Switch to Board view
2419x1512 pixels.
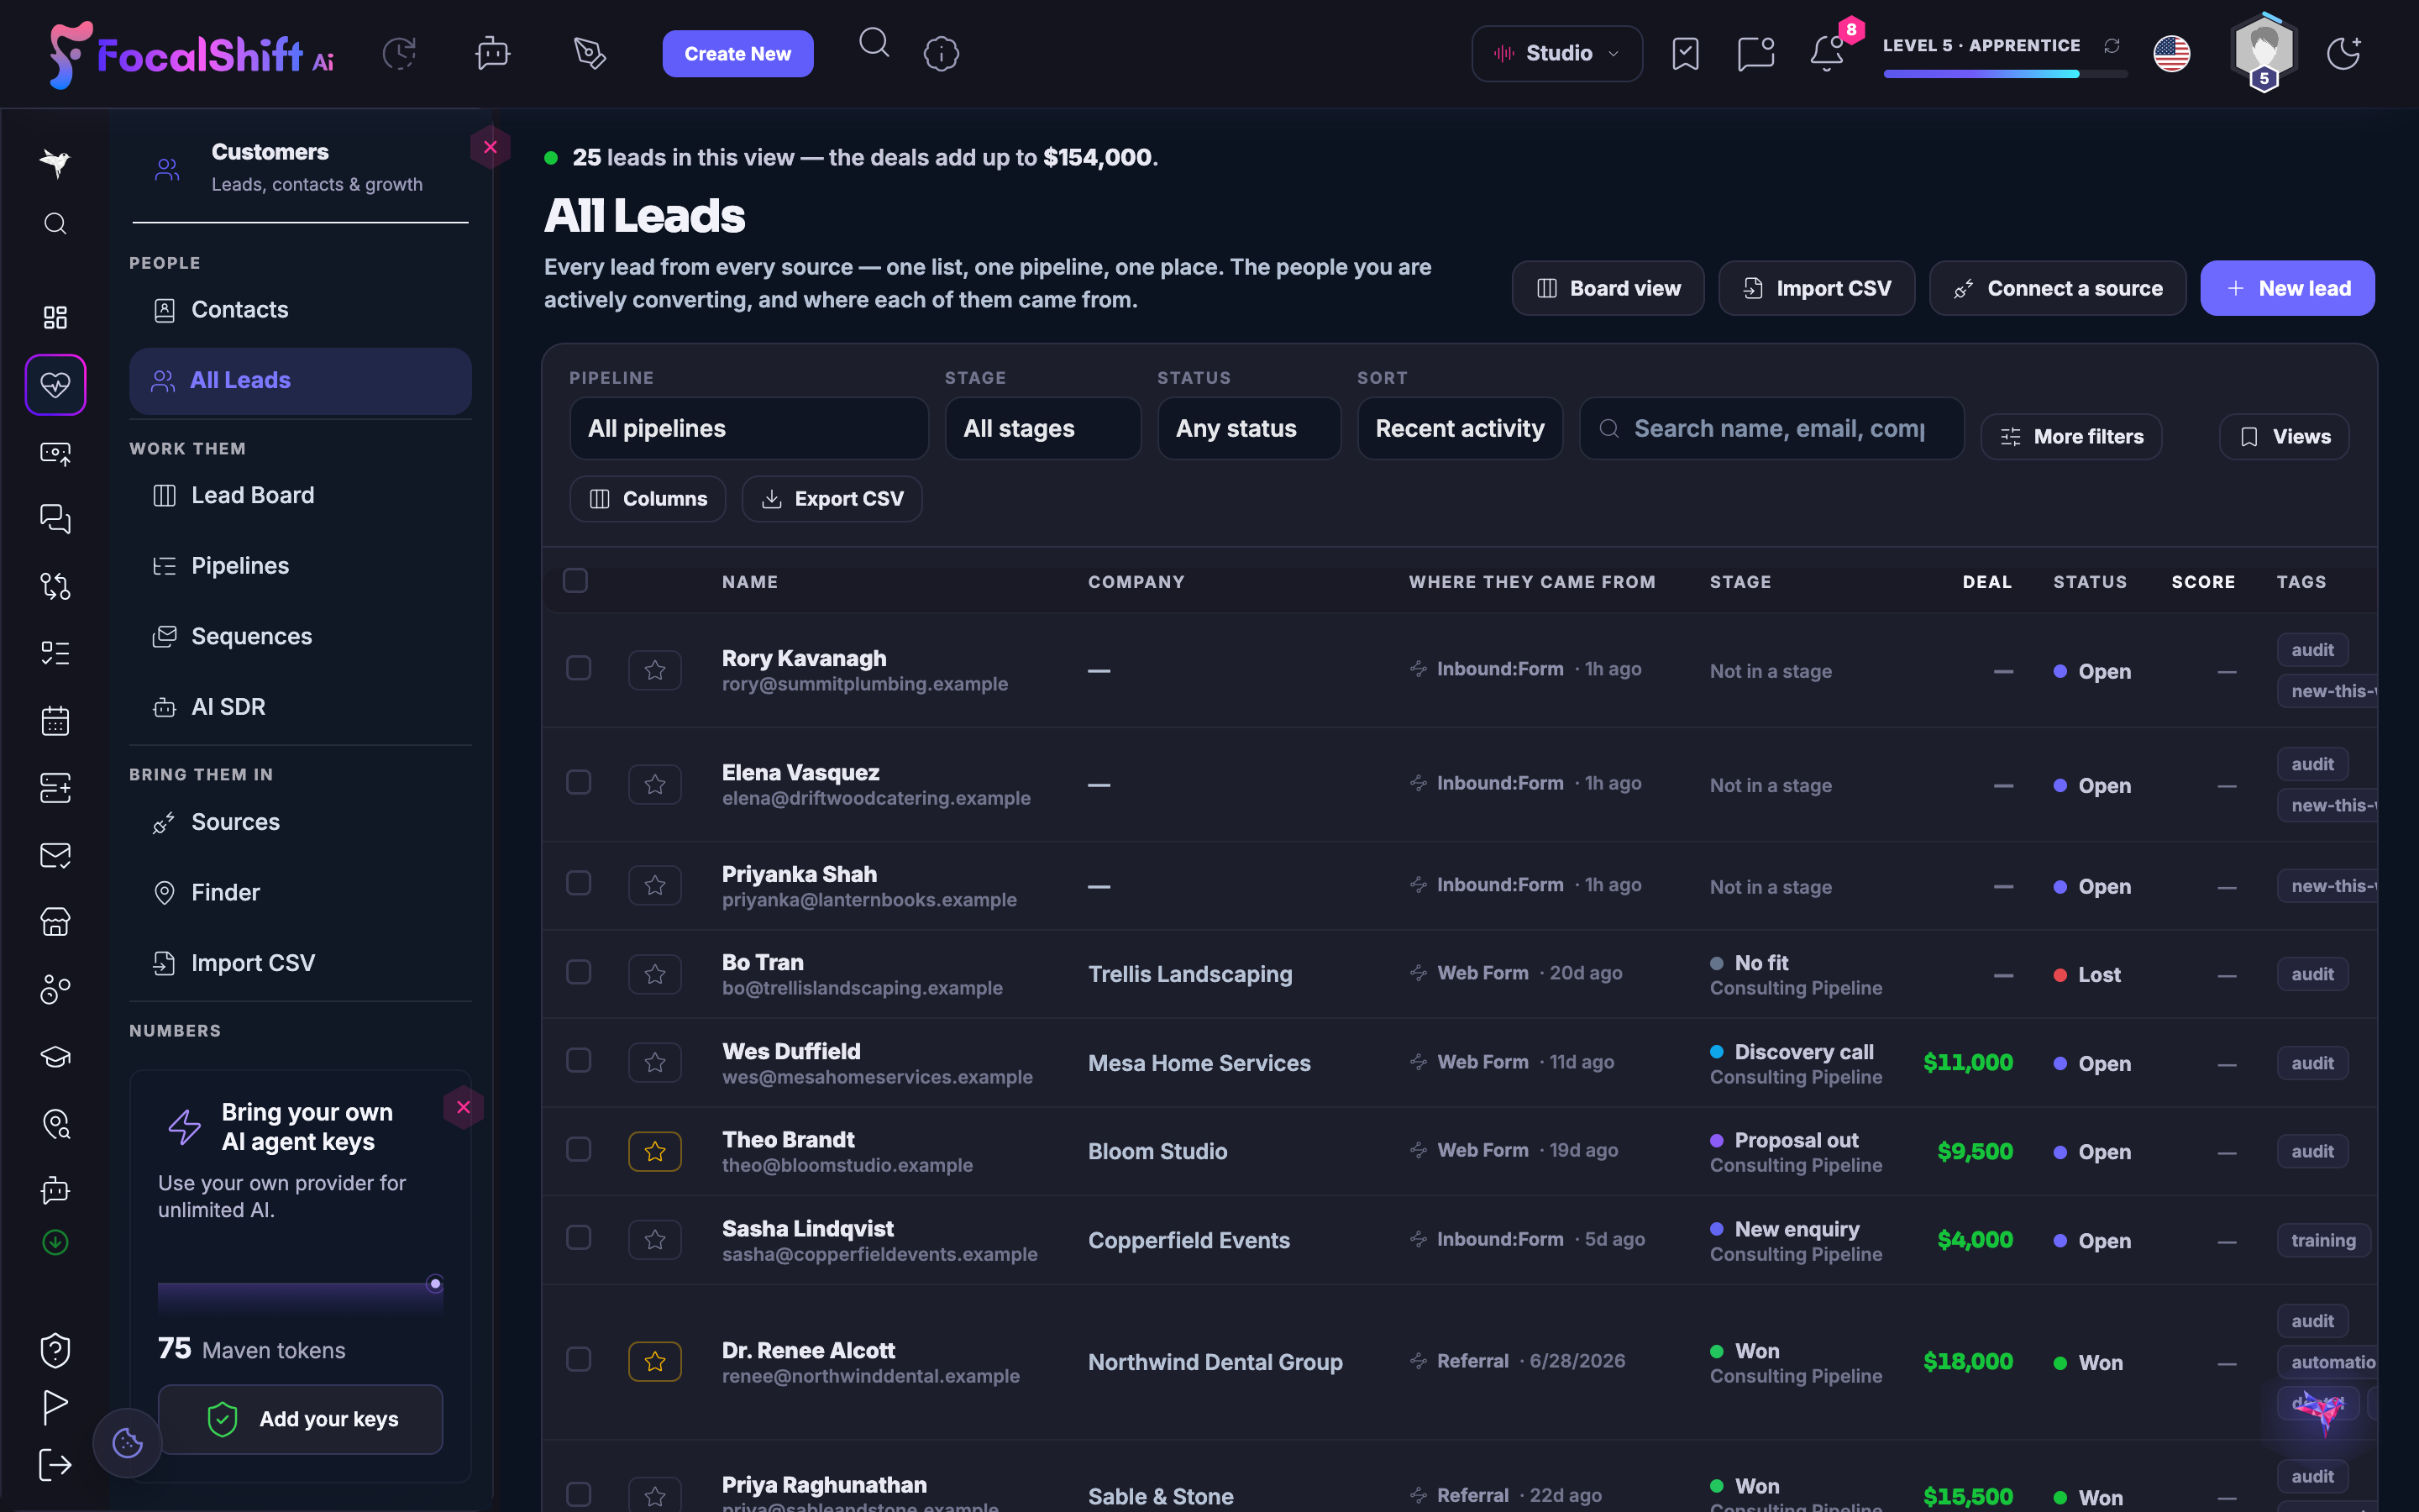coord(1608,289)
